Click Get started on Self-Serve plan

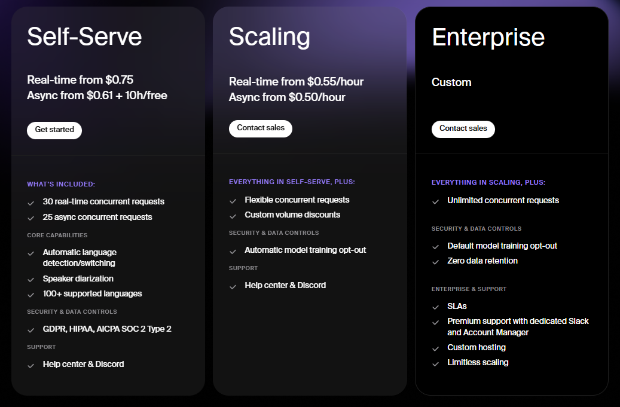[x=54, y=130]
